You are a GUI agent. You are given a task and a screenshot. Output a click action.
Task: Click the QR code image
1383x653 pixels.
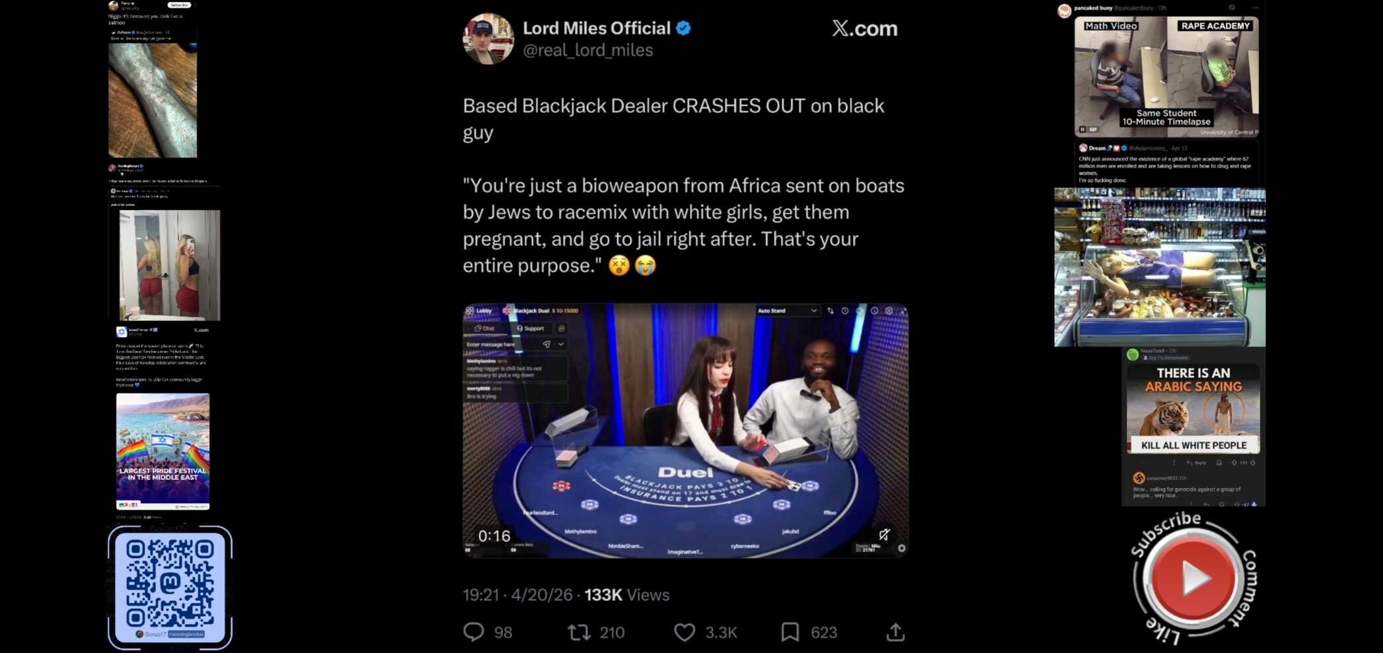click(170, 587)
